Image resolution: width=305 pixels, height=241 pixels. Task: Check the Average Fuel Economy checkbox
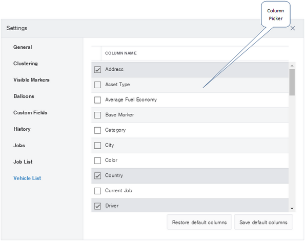[97, 100]
